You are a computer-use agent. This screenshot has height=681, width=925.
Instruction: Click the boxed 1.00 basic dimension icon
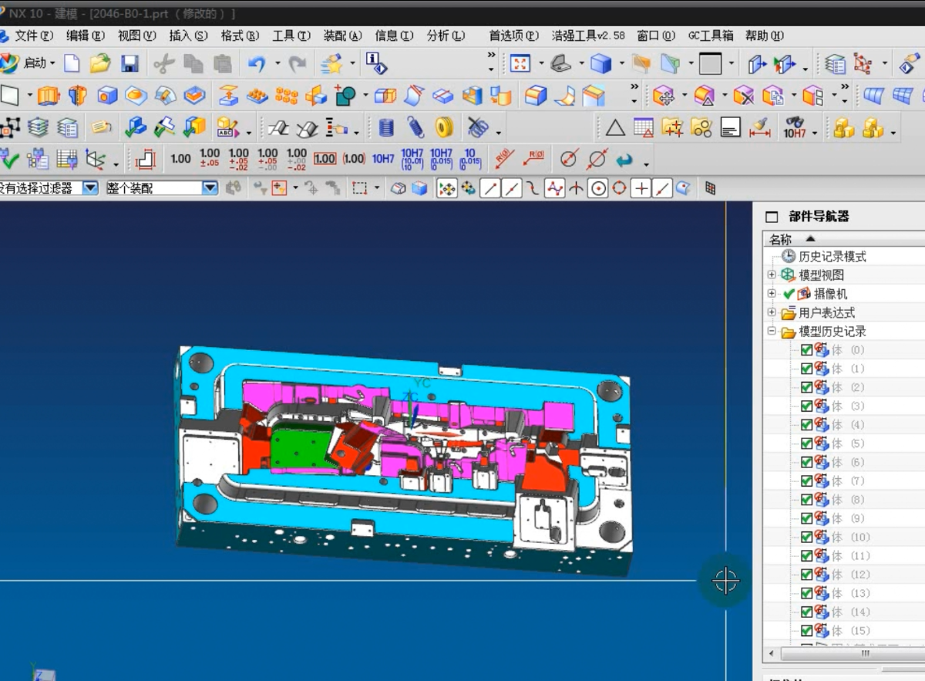(325, 159)
